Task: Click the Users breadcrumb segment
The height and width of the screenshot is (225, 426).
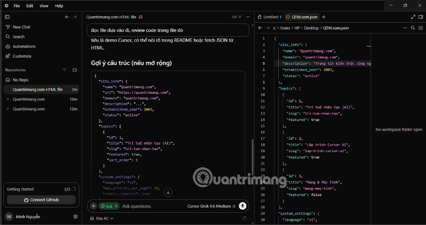Action: pos(285,28)
